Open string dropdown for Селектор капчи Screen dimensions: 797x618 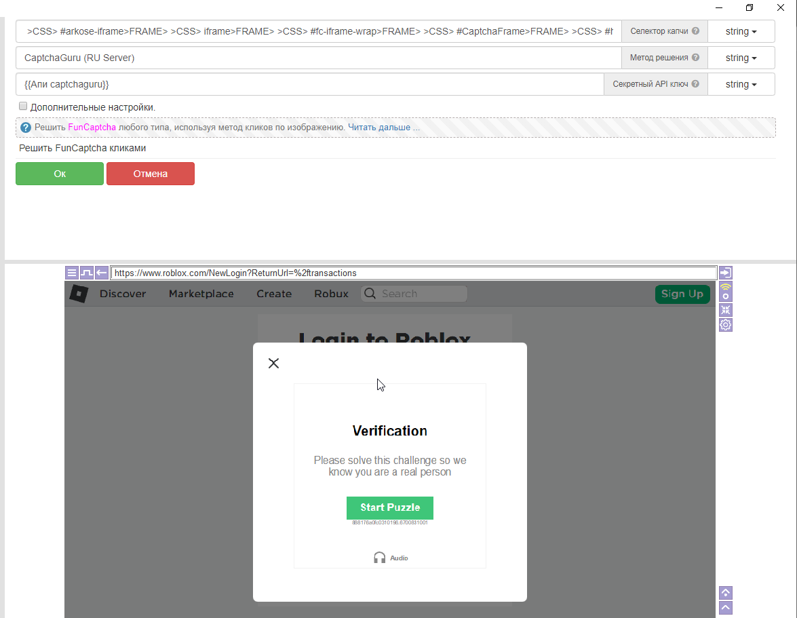[x=741, y=31]
